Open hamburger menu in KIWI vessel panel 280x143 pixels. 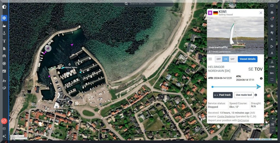click(x=210, y=59)
